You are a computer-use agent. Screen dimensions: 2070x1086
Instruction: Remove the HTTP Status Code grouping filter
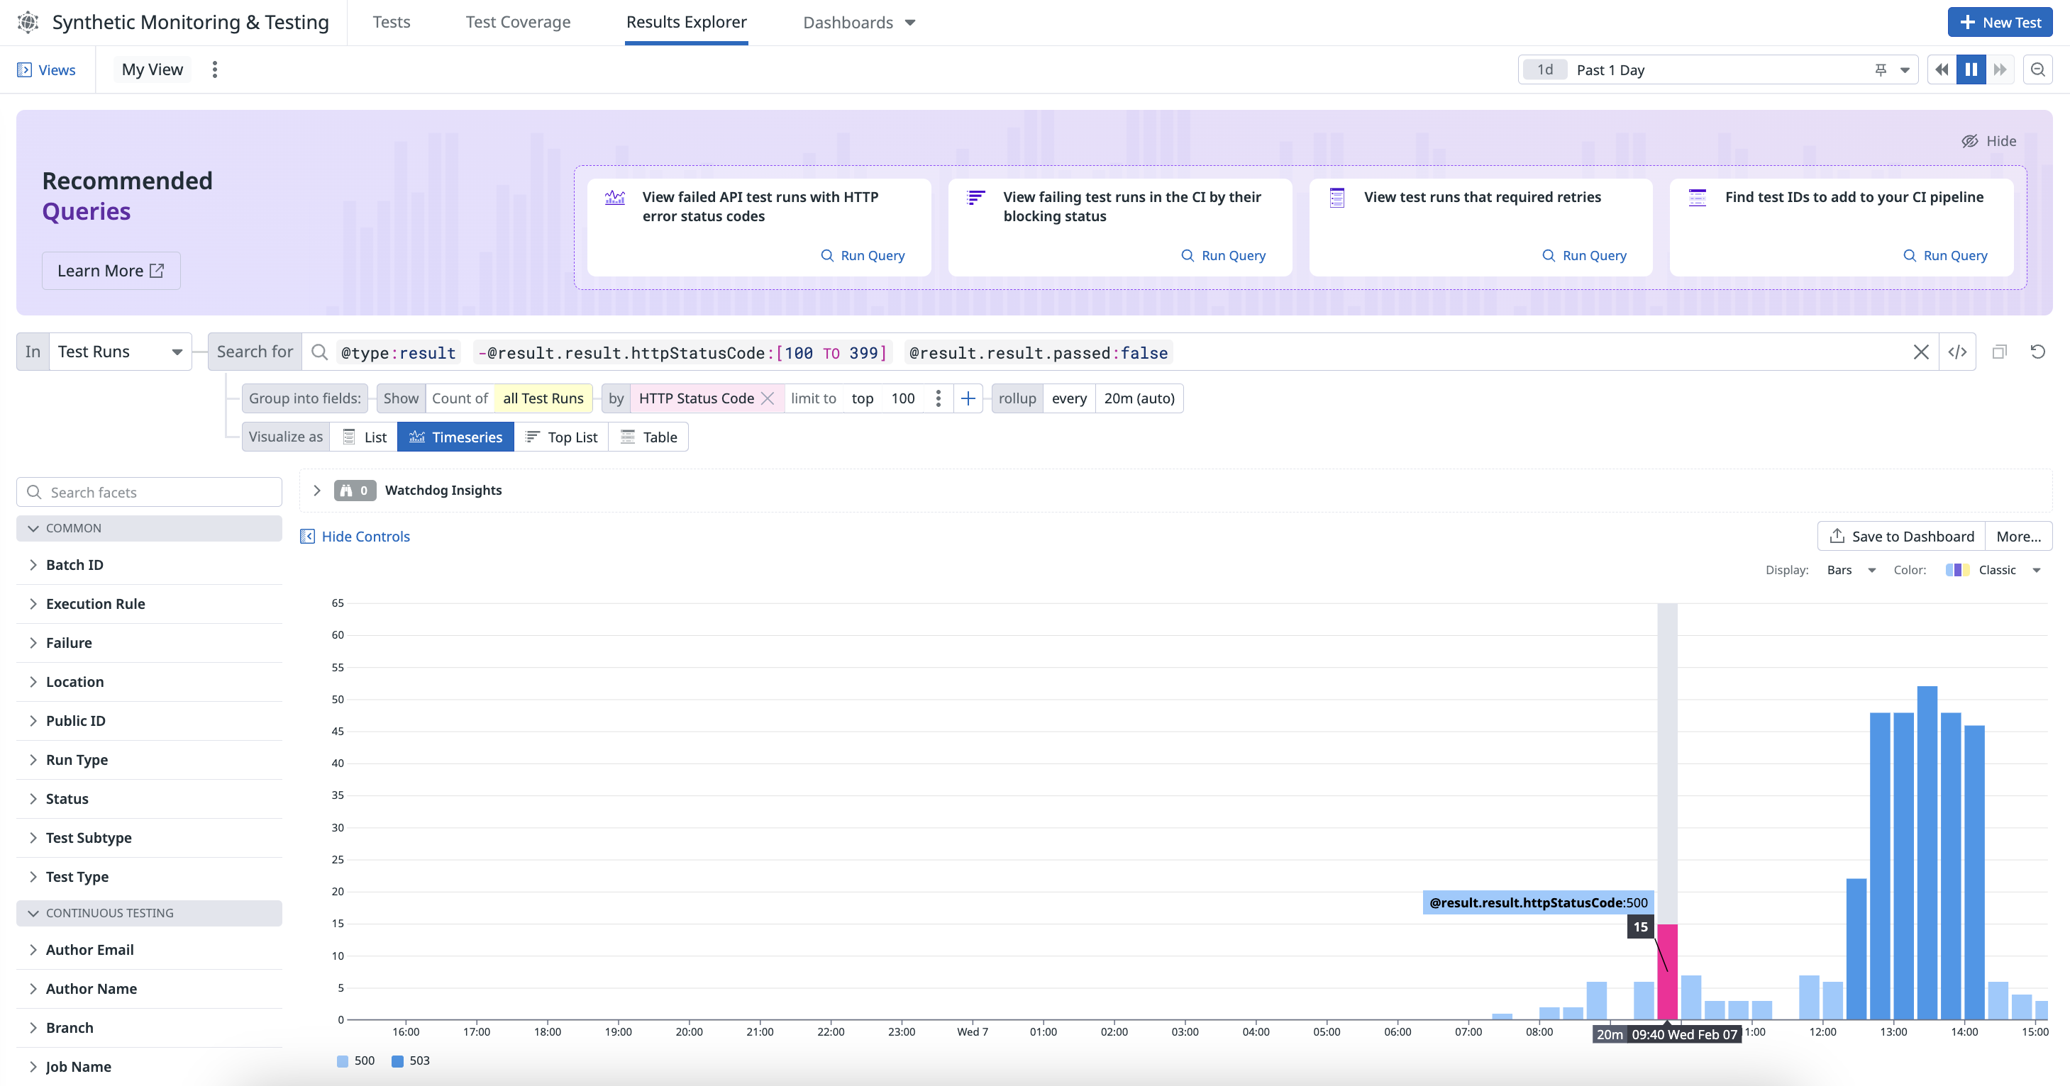(x=768, y=398)
